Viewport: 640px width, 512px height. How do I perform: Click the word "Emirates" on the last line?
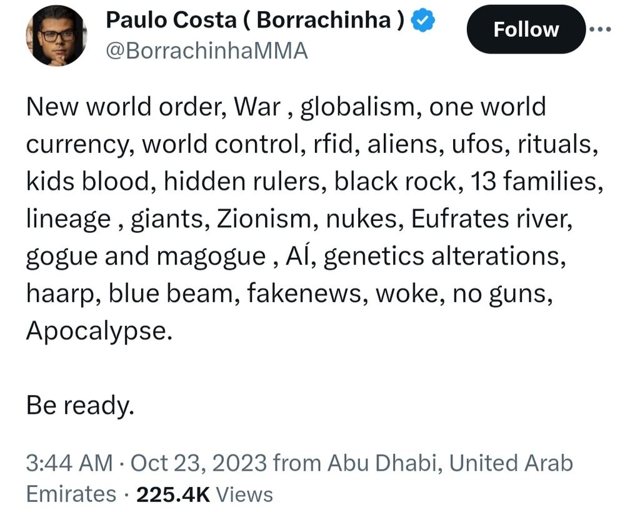tap(71, 495)
